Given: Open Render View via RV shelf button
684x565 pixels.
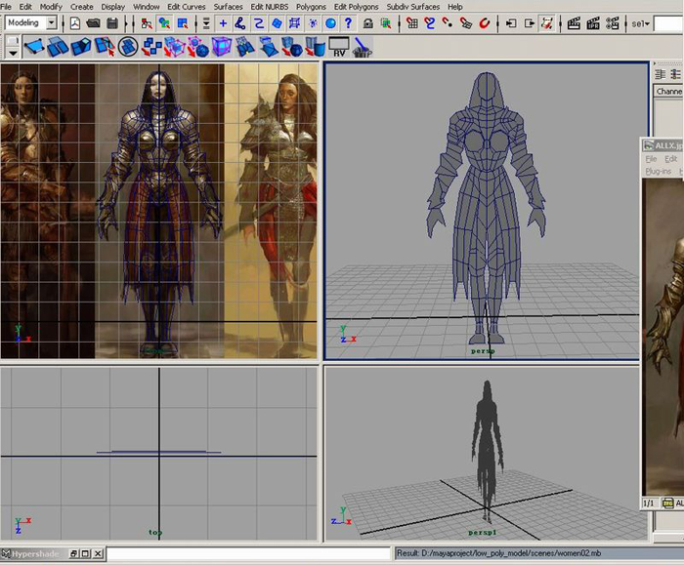Looking at the screenshot, I should coord(339,47).
